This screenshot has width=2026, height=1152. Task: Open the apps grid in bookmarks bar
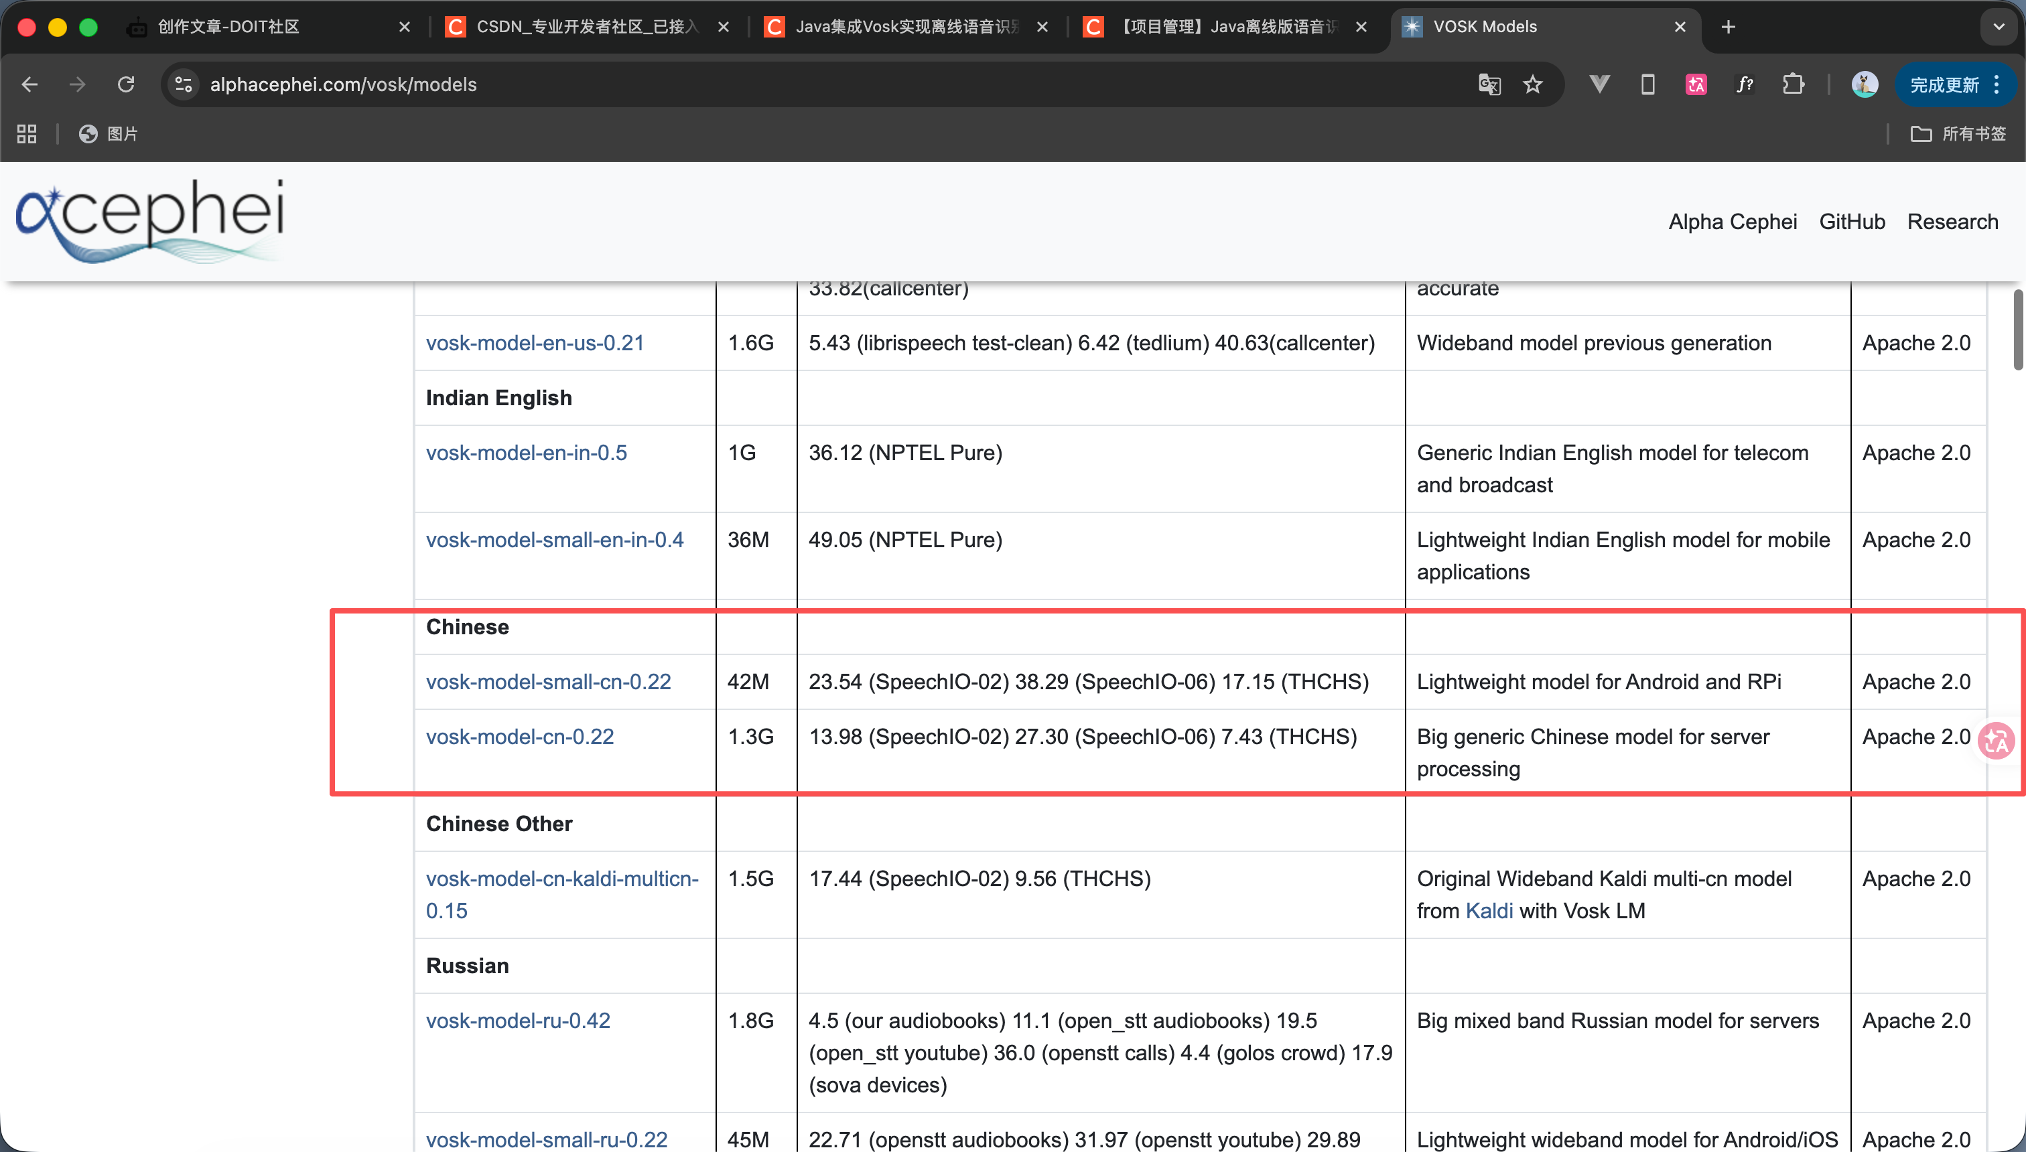[x=27, y=134]
